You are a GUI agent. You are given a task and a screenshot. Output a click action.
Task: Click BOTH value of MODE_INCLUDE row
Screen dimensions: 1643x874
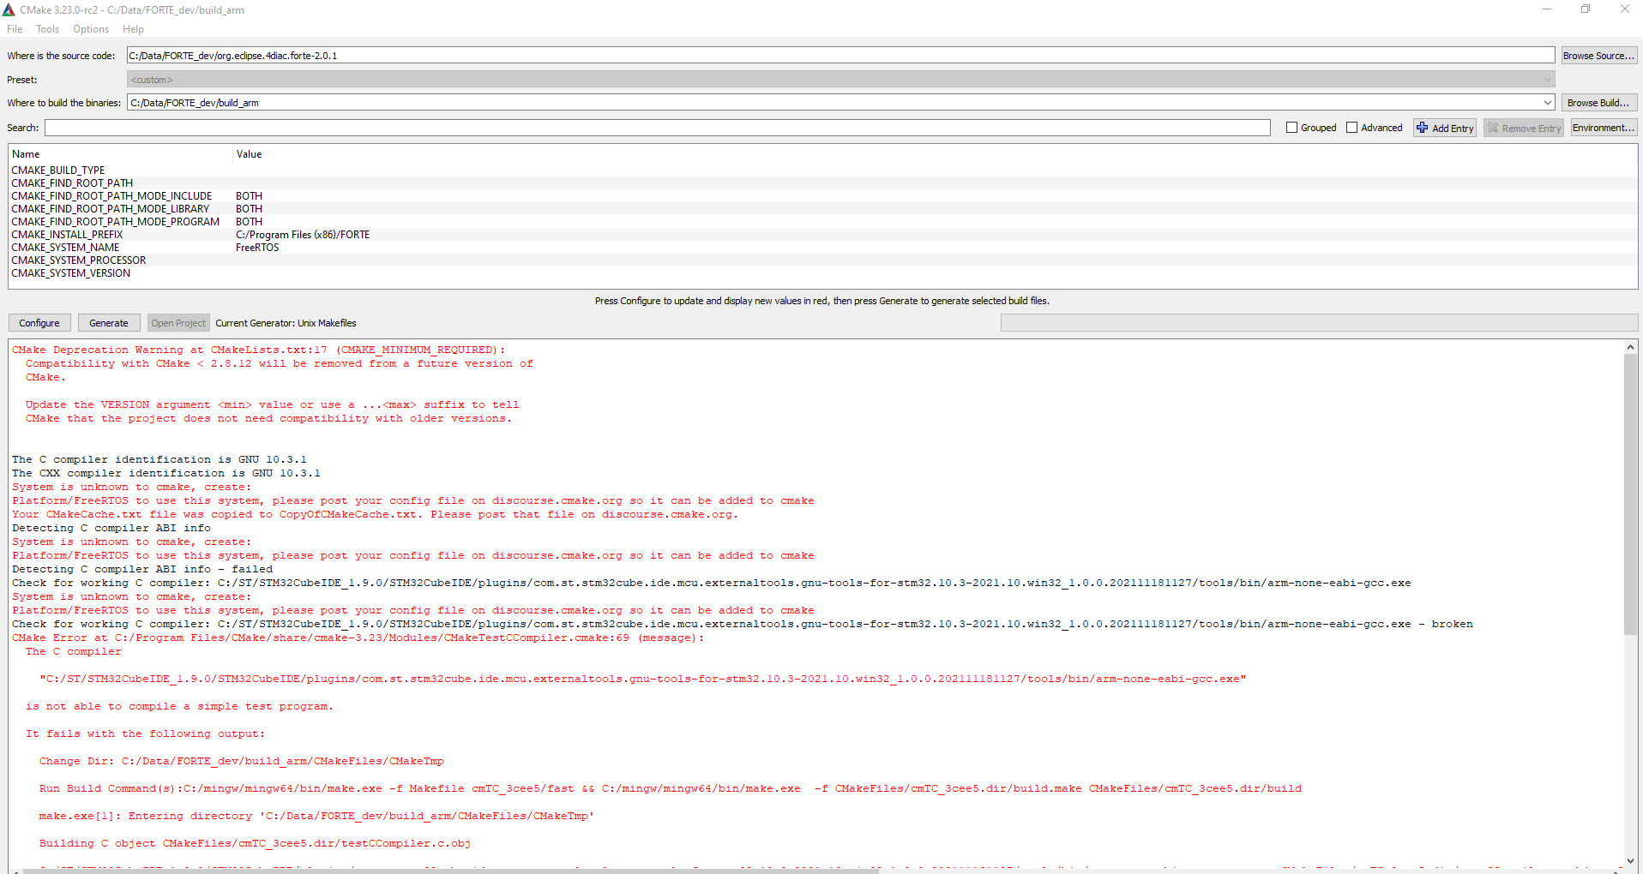click(250, 196)
